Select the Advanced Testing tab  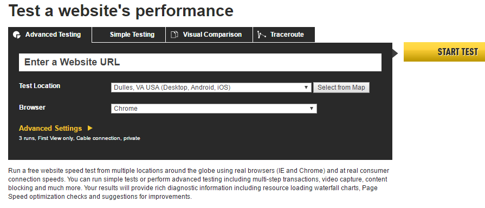pyautogui.click(x=50, y=35)
